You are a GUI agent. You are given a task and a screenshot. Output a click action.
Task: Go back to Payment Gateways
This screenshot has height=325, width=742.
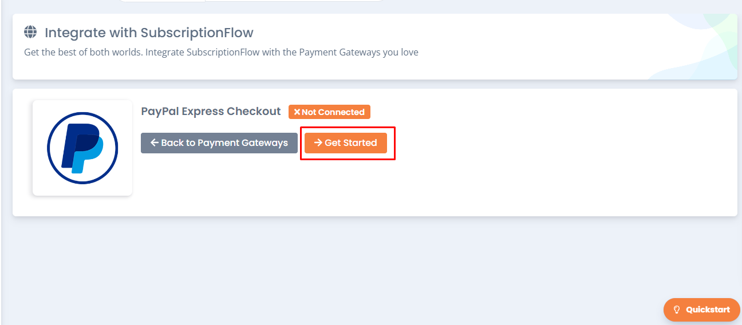[219, 143]
